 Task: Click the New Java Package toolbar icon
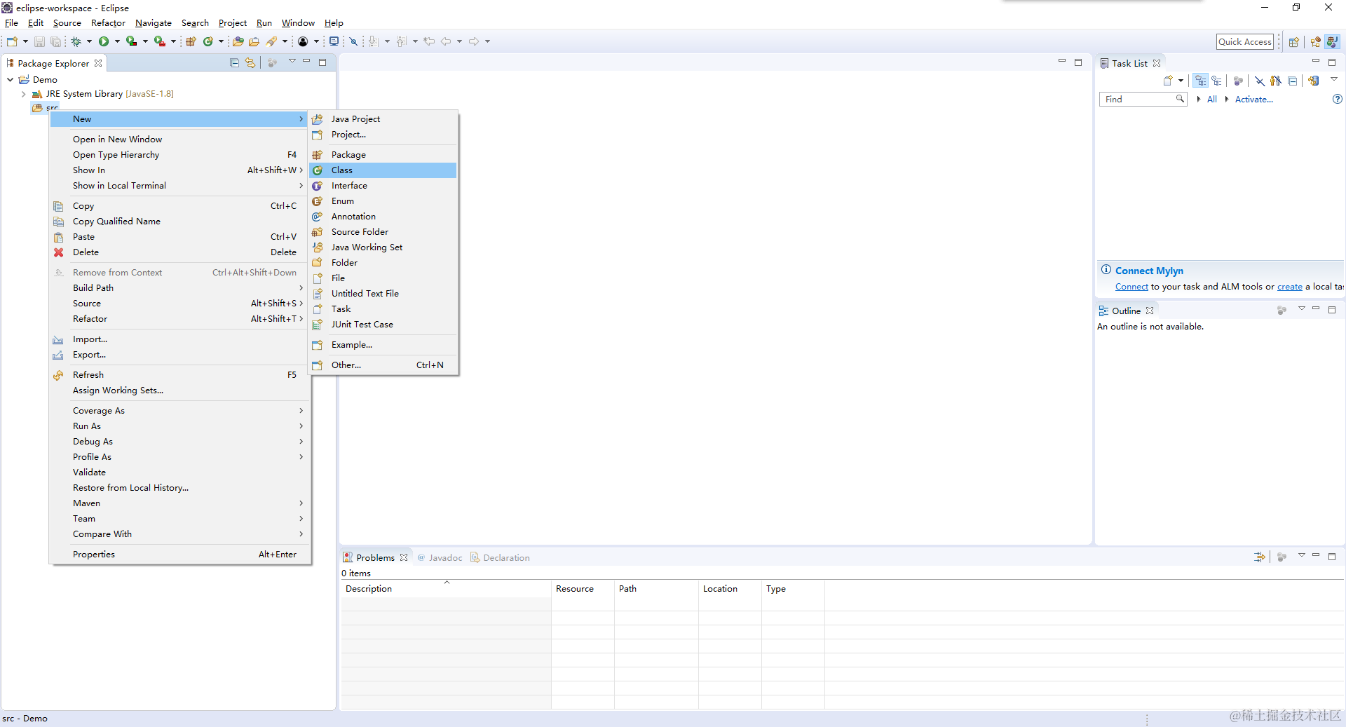click(191, 41)
